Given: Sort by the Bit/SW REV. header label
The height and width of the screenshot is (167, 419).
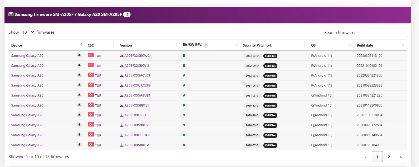Looking at the screenshot, I should [x=192, y=45].
